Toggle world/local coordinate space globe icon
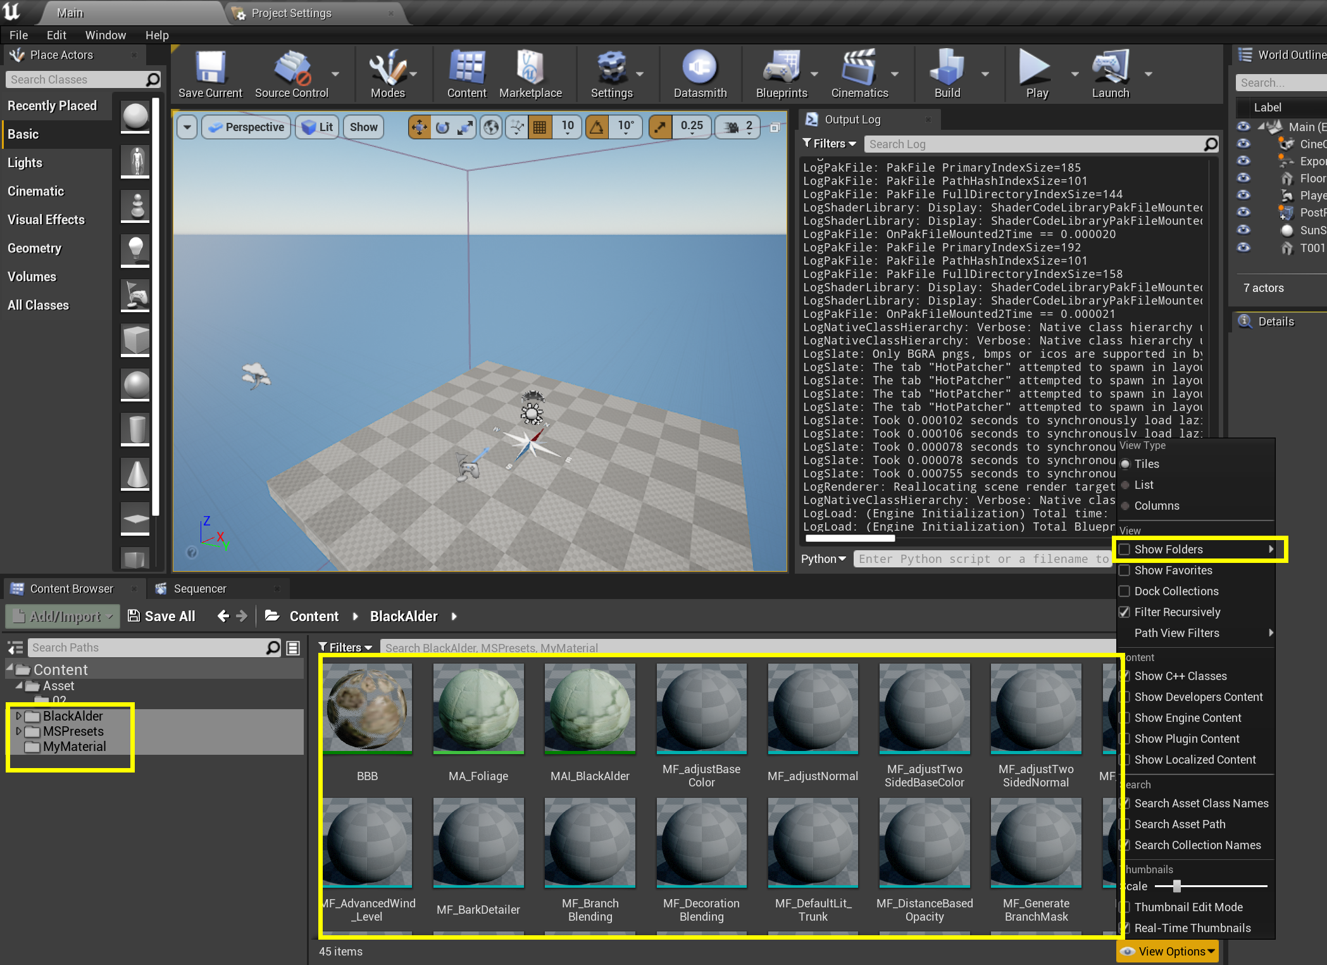The image size is (1327, 965). (x=491, y=127)
